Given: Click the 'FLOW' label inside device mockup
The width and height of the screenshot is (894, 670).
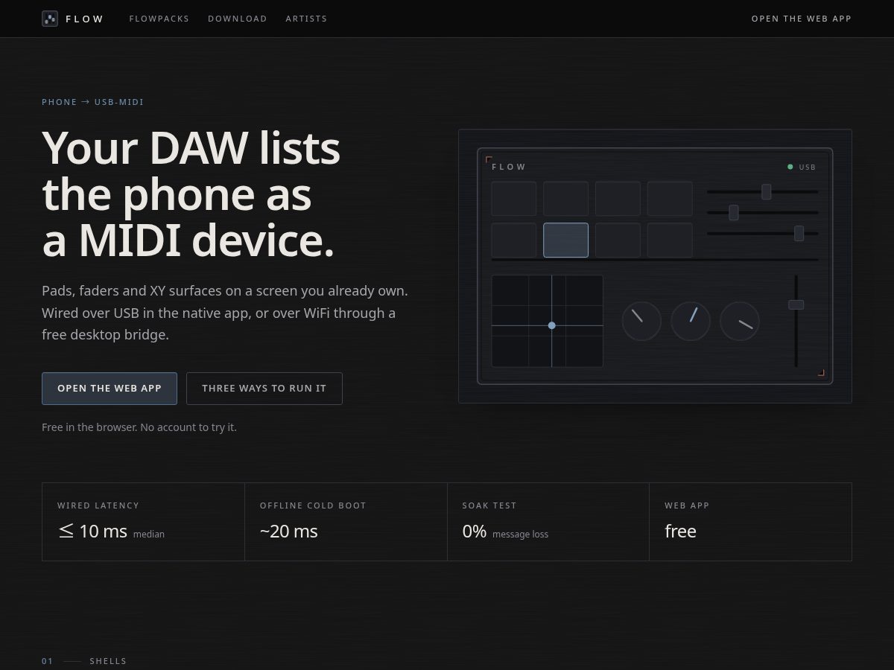Looking at the screenshot, I should [510, 167].
